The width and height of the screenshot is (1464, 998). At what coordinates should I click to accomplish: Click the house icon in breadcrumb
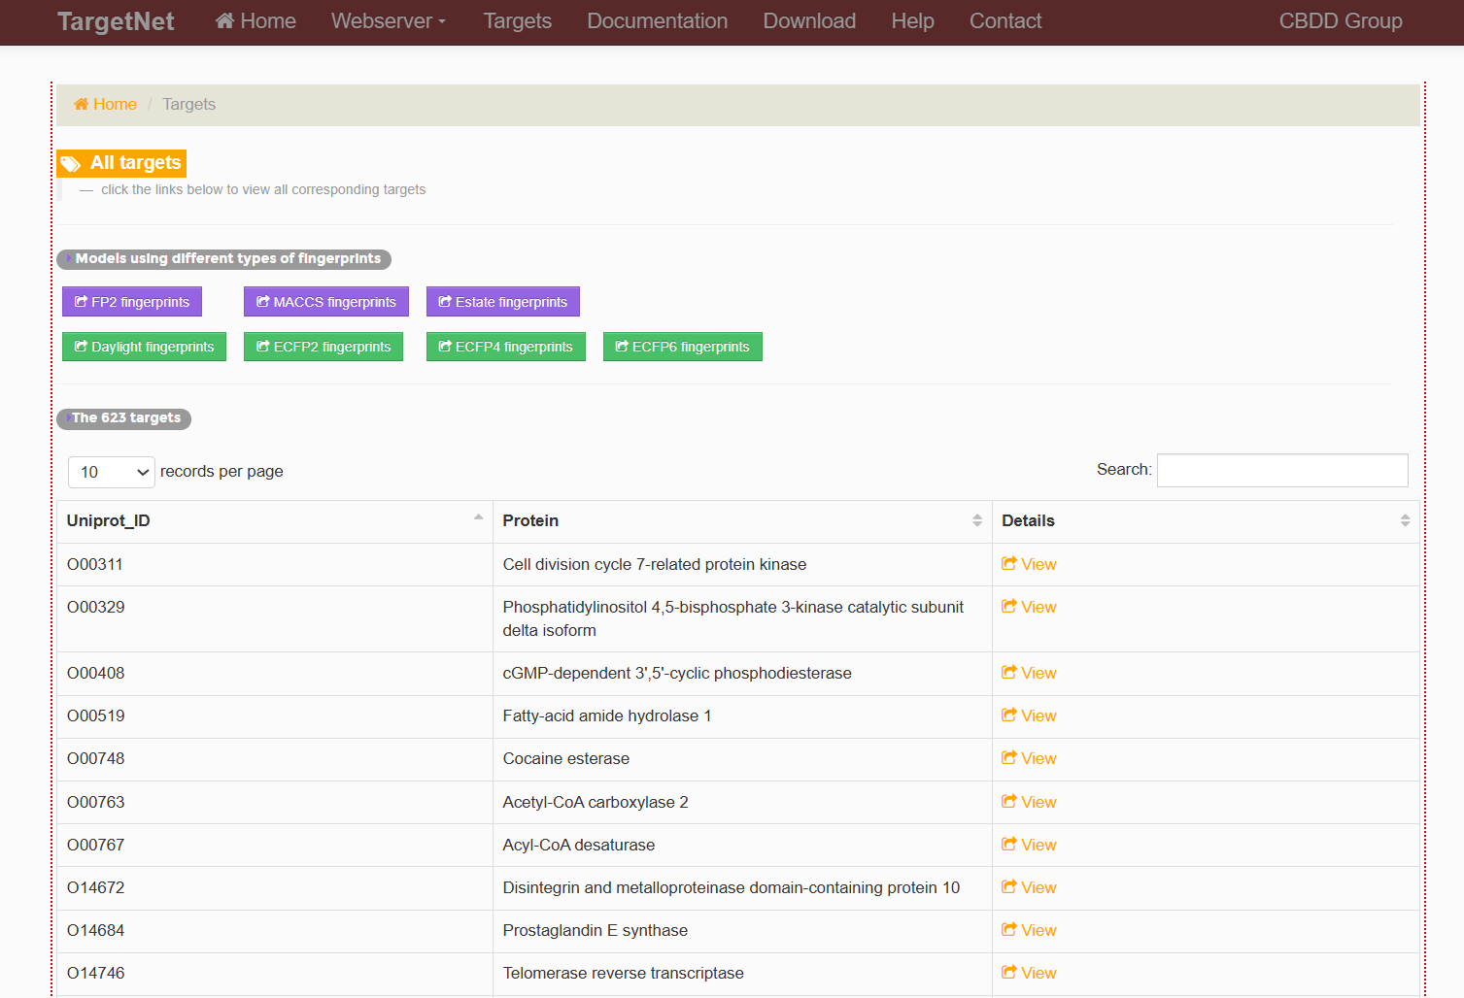tap(81, 104)
